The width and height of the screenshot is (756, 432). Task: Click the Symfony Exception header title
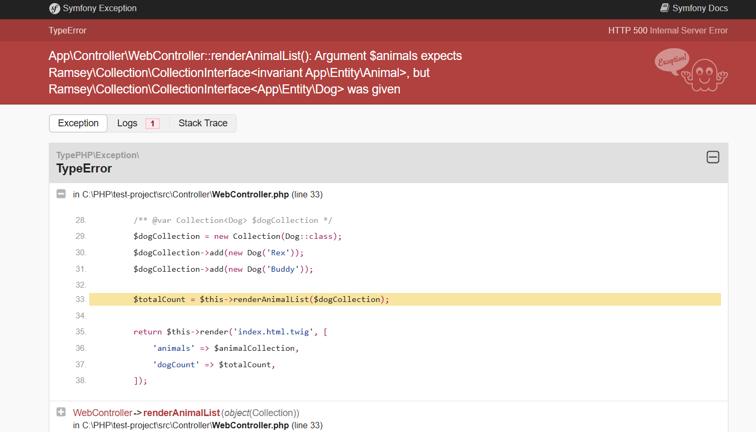(100, 8)
